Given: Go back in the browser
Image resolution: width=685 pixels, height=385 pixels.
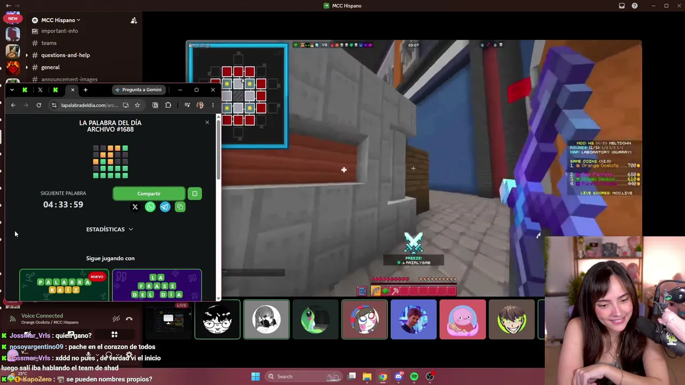Looking at the screenshot, I should [13, 105].
